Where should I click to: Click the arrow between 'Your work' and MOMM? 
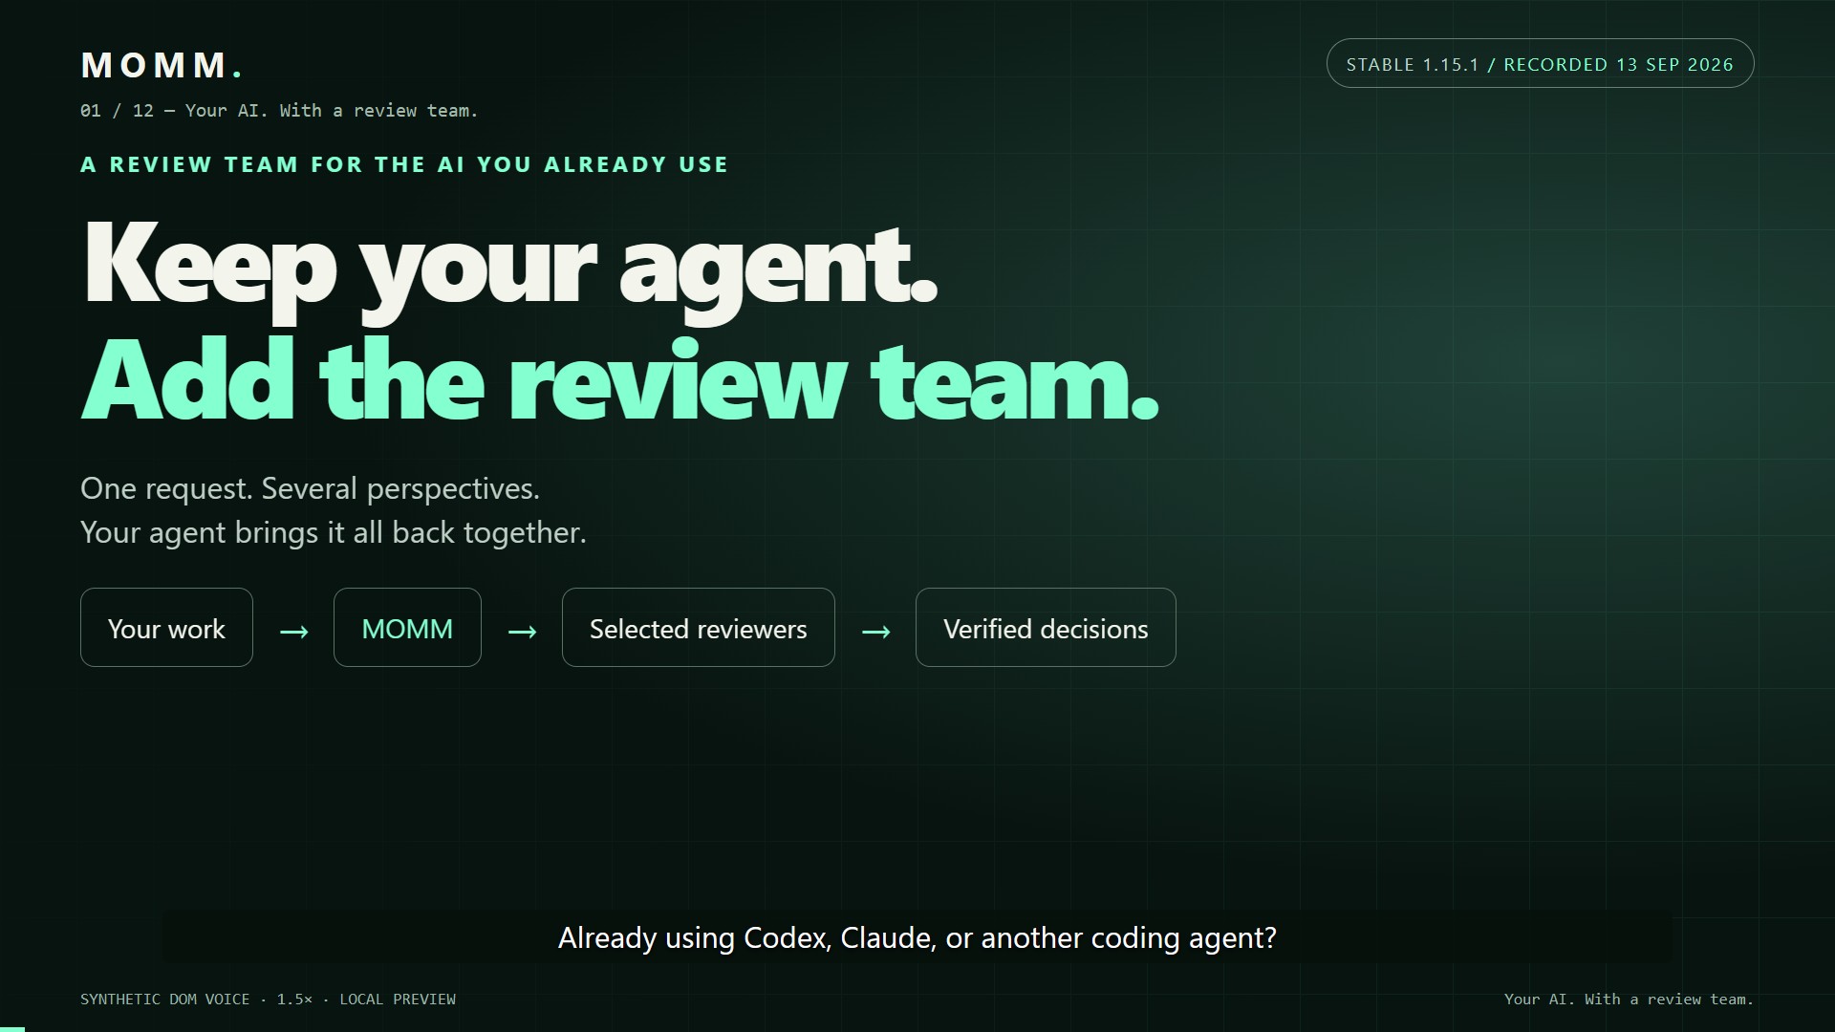pos(293,631)
